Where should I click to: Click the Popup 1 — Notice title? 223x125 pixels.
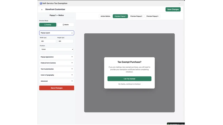tap(57, 15)
